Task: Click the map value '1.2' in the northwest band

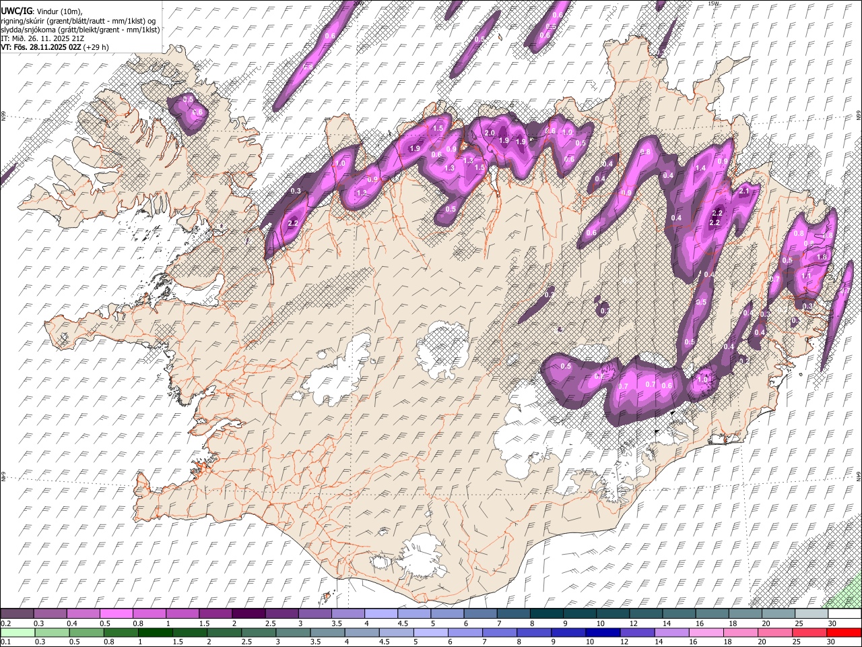Action: [x=361, y=193]
